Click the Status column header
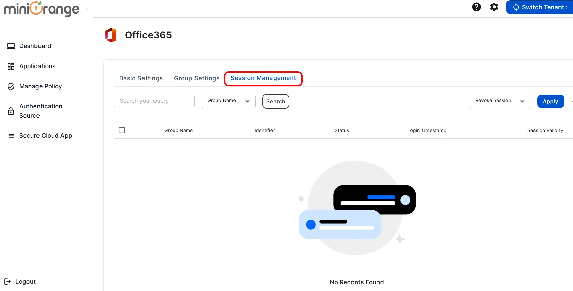The width and height of the screenshot is (573, 291). pos(342,130)
